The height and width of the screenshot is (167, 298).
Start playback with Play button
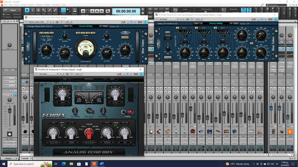pos(92,11)
